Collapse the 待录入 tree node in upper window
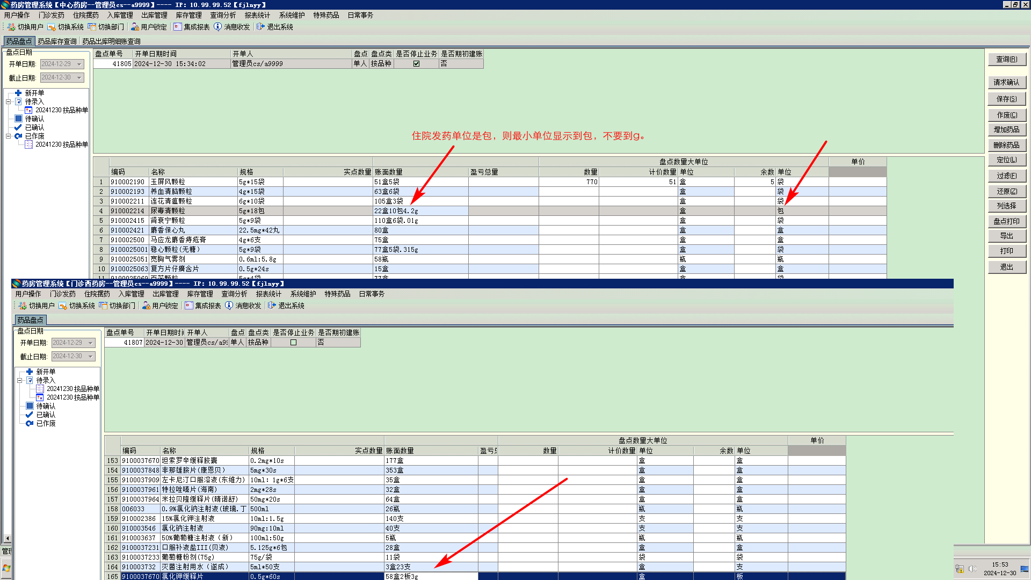This screenshot has width=1031, height=580. click(9, 102)
